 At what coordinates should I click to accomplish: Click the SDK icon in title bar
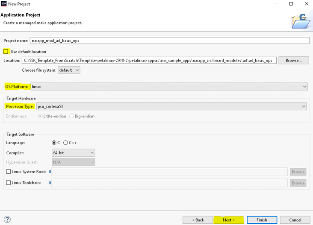(4, 4)
